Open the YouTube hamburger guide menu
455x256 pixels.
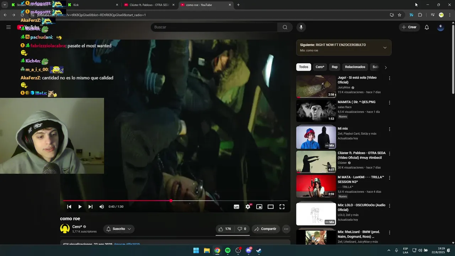(x=9, y=27)
